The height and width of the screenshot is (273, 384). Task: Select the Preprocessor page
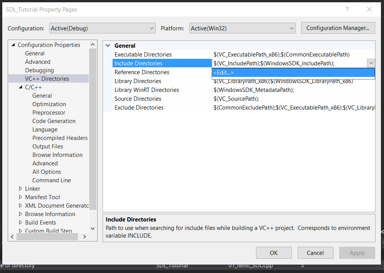49,113
